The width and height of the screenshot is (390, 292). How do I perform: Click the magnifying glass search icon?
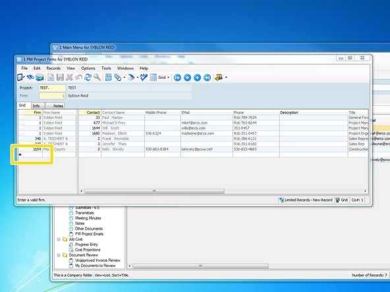[97, 78]
